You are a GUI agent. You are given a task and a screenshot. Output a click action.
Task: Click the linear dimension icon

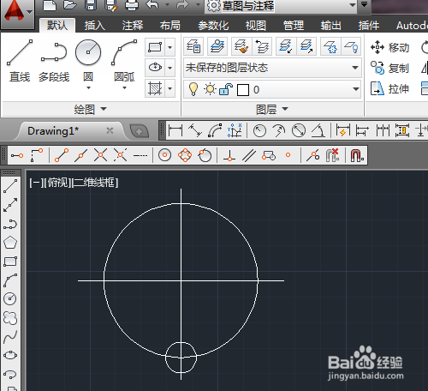(x=175, y=130)
